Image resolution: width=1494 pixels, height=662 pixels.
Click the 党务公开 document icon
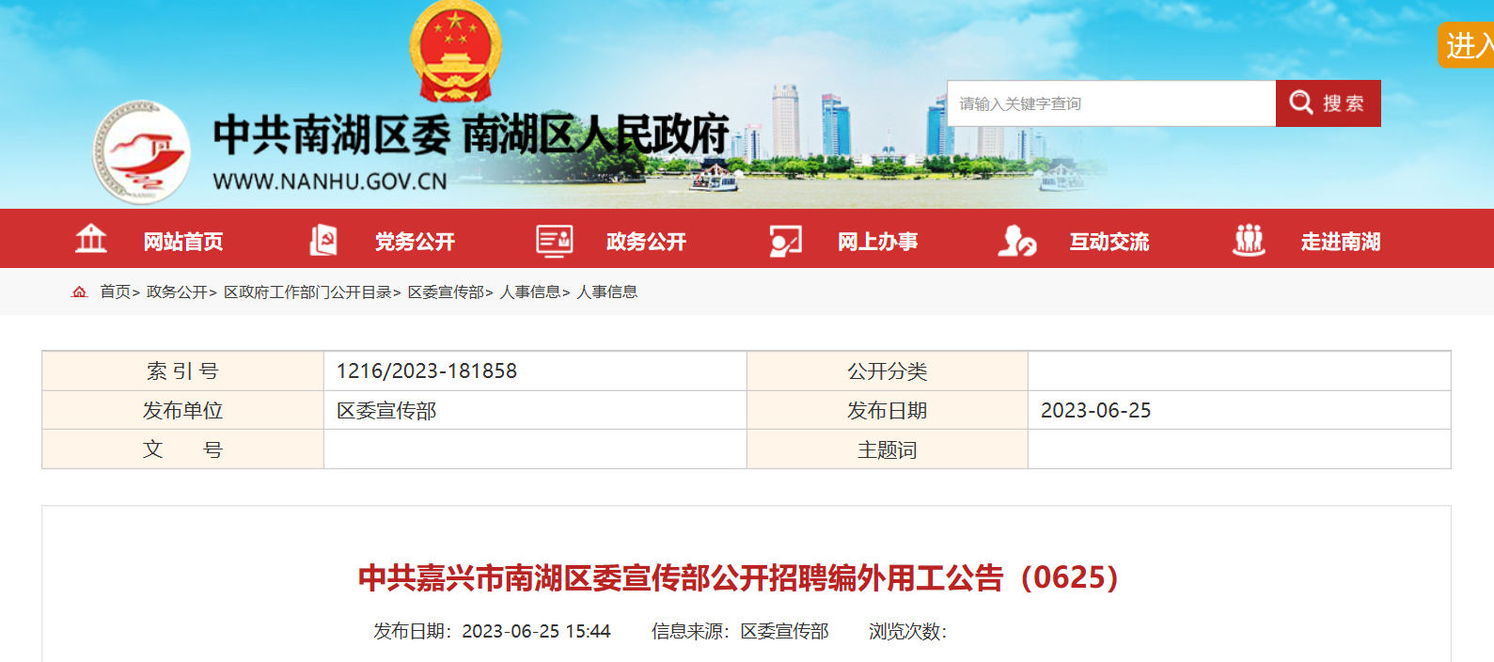[x=322, y=240]
